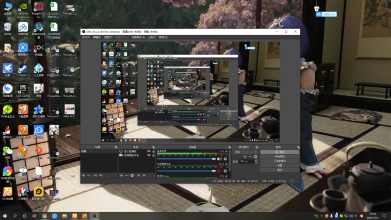
Task: Select the display capture source row
Action: point(137,152)
